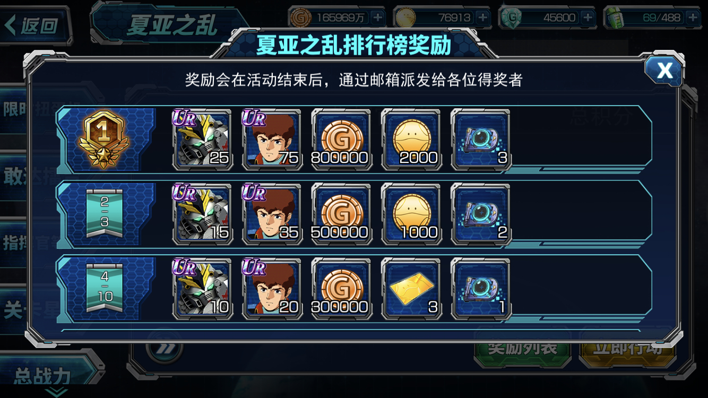Select the UR pilot portrait with 35
This screenshot has width=708, height=398.
click(272, 214)
